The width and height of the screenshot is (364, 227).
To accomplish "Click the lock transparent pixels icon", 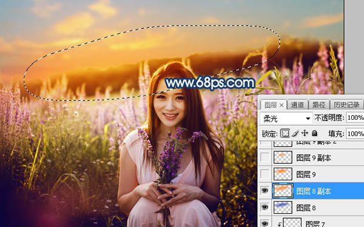I will (285, 133).
